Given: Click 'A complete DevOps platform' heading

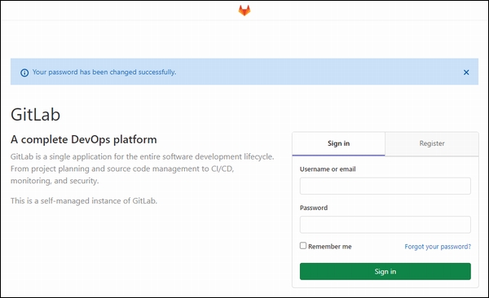Looking at the screenshot, I should point(84,139).
